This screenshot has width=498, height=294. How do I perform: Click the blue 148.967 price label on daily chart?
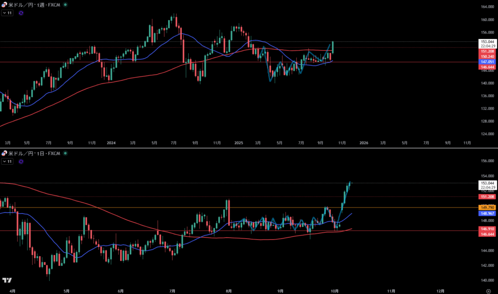[x=488, y=213]
